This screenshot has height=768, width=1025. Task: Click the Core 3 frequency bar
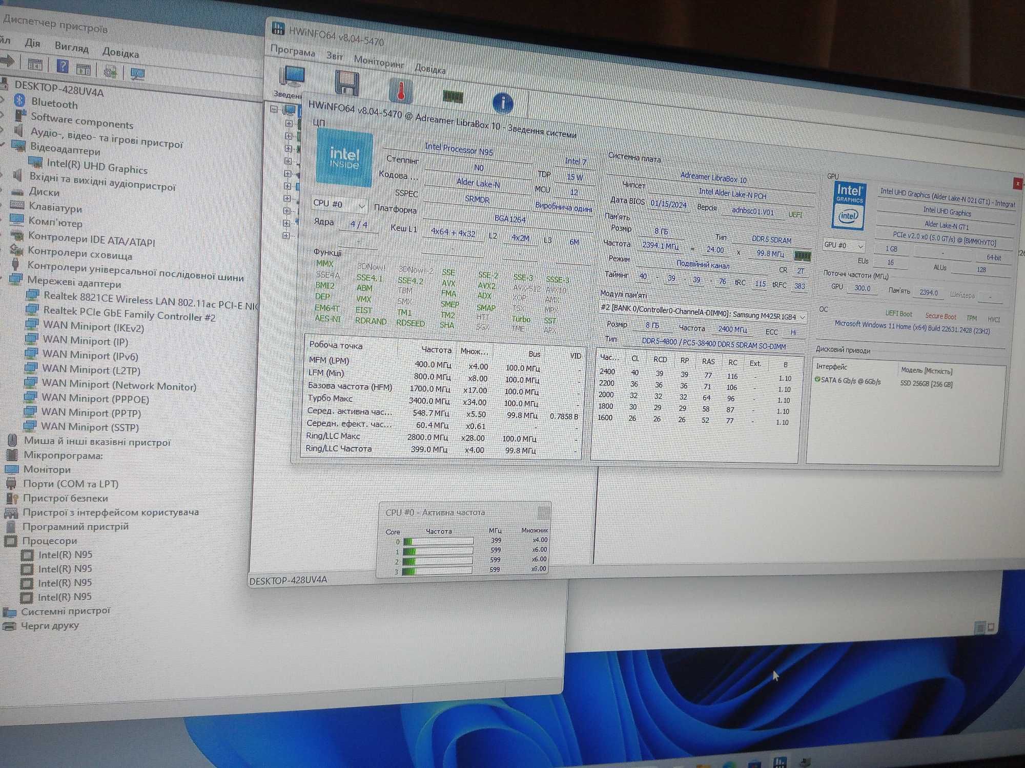(437, 570)
